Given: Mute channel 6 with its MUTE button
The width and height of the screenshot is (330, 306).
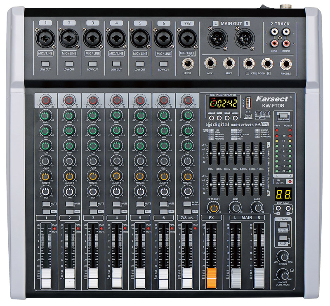Looking at the screenshot, I should pyautogui.click(x=164, y=204).
